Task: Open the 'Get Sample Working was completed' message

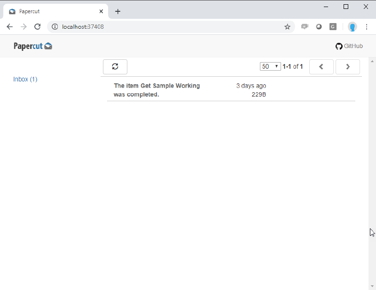Action: coord(157,90)
